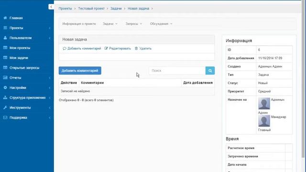Image resolution: width=306 pixels, height=172 pixels.
Task: Open Открытые запросы in the sidebar
Action: [x=24, y=68]
